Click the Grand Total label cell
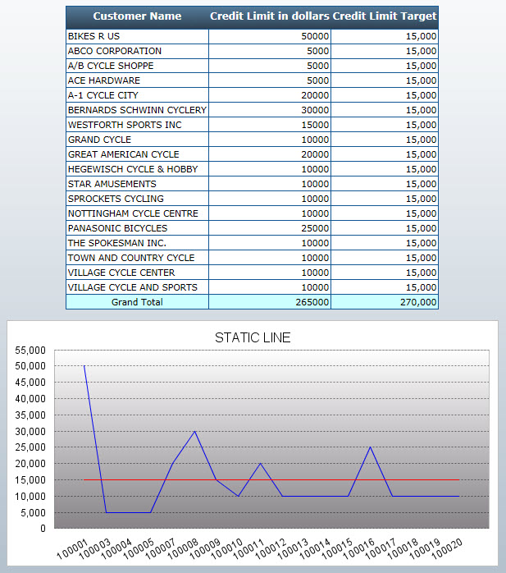Viewport: 506px width, 573px height. (137, 302)
